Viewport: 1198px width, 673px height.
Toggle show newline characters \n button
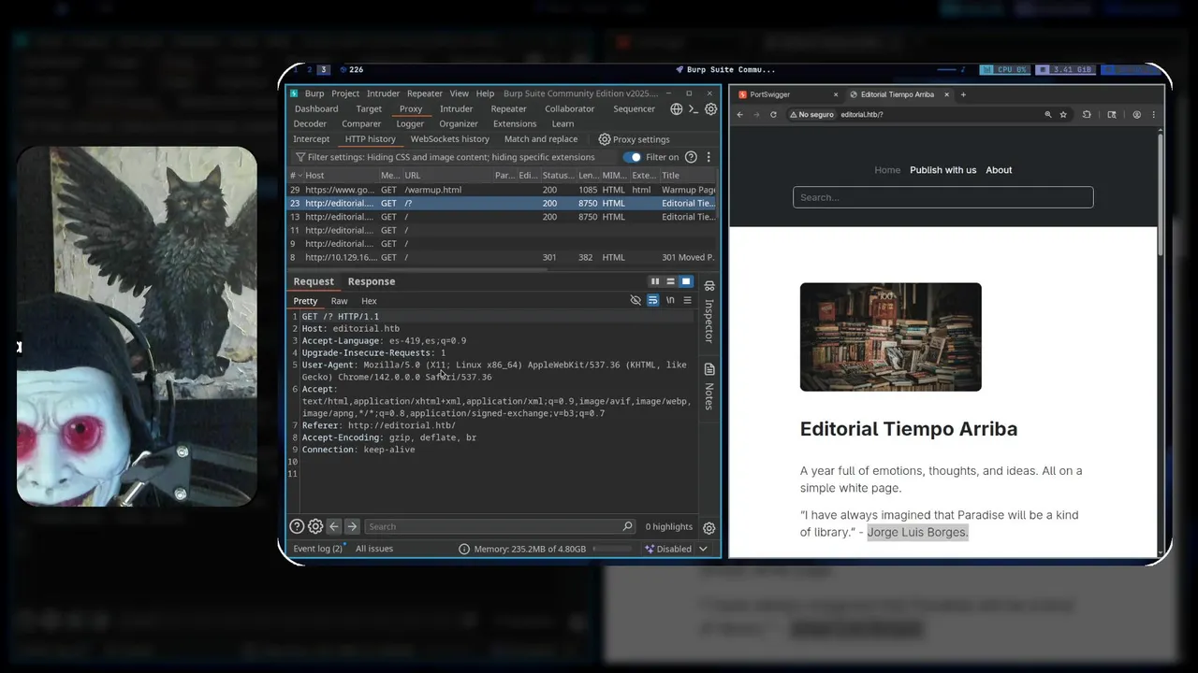click(x=670, y=300)
